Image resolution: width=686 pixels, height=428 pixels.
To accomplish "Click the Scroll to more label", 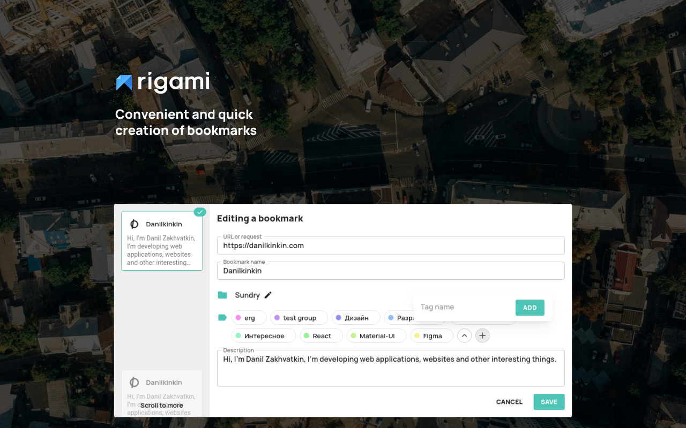I will tap(162, 406).
